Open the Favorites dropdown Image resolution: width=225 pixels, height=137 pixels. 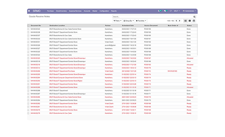point(141,21)
